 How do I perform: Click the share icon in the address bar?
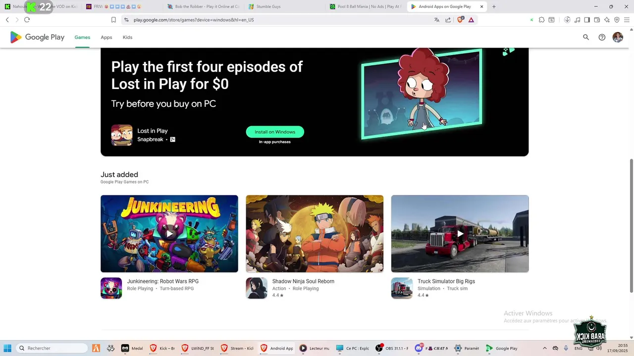[x=448, y=20]
